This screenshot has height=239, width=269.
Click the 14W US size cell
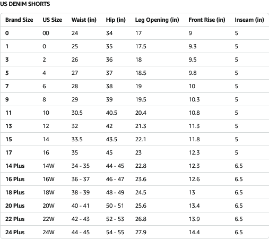tap(48, 166)
